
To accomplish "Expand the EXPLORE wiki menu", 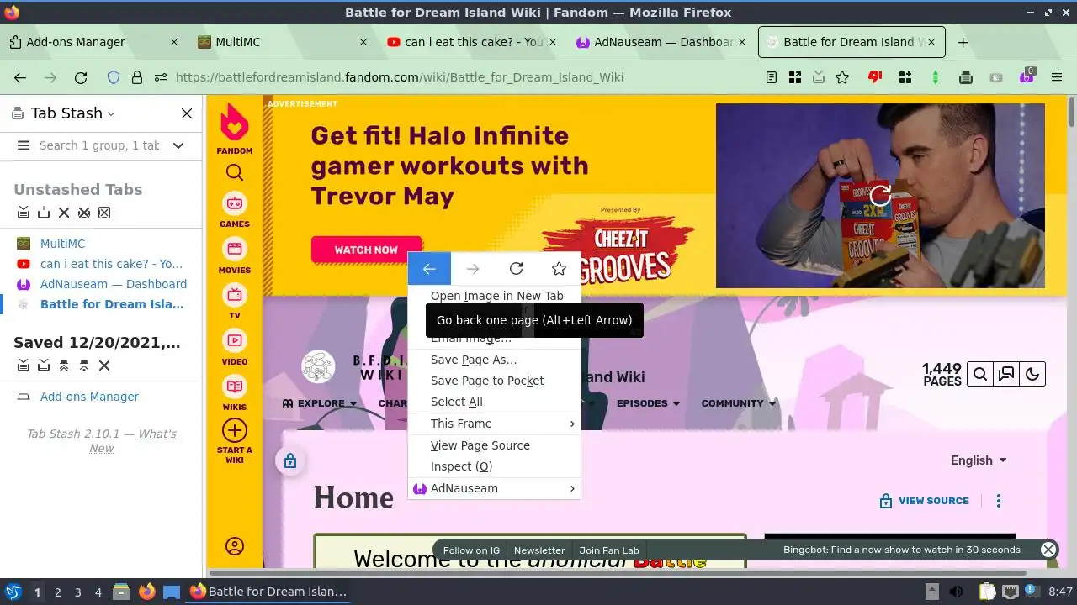I will pyautogui.click(x=320, y=403).
